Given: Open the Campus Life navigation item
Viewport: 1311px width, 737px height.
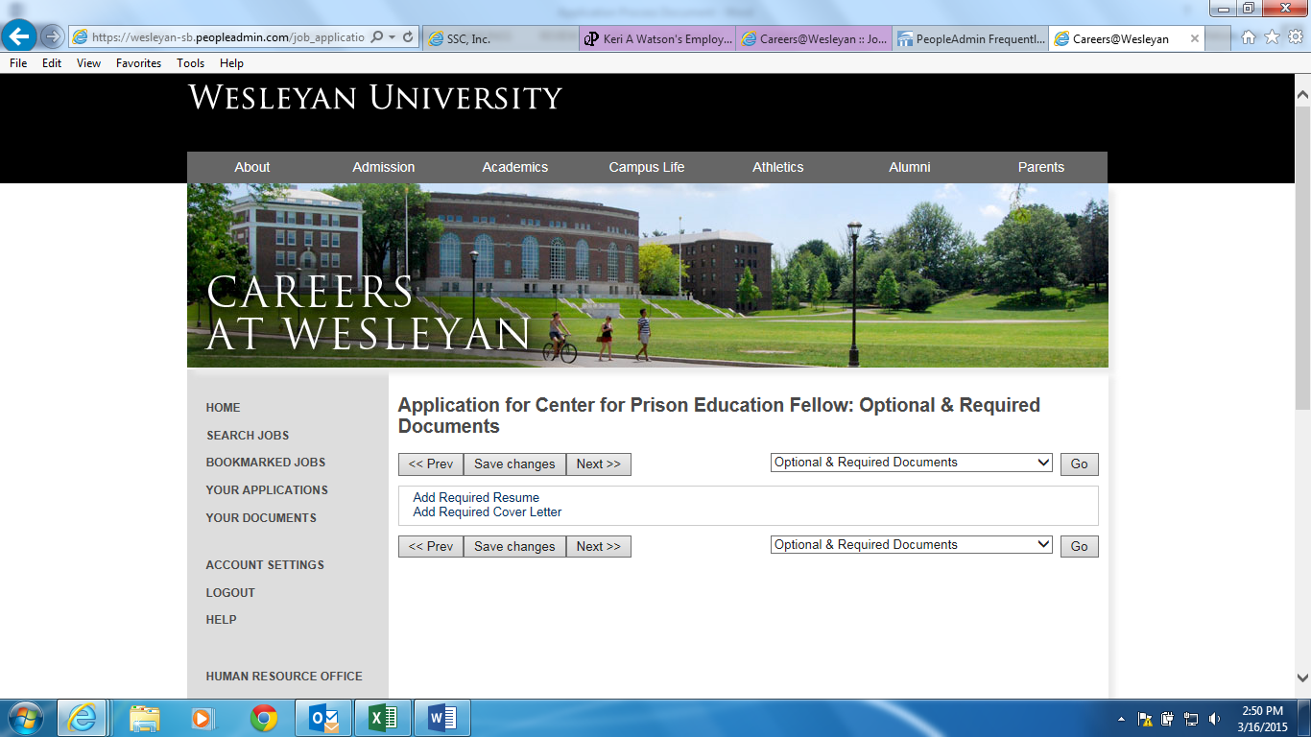Looking at the screenshot, I should click(x=647, y=167).
